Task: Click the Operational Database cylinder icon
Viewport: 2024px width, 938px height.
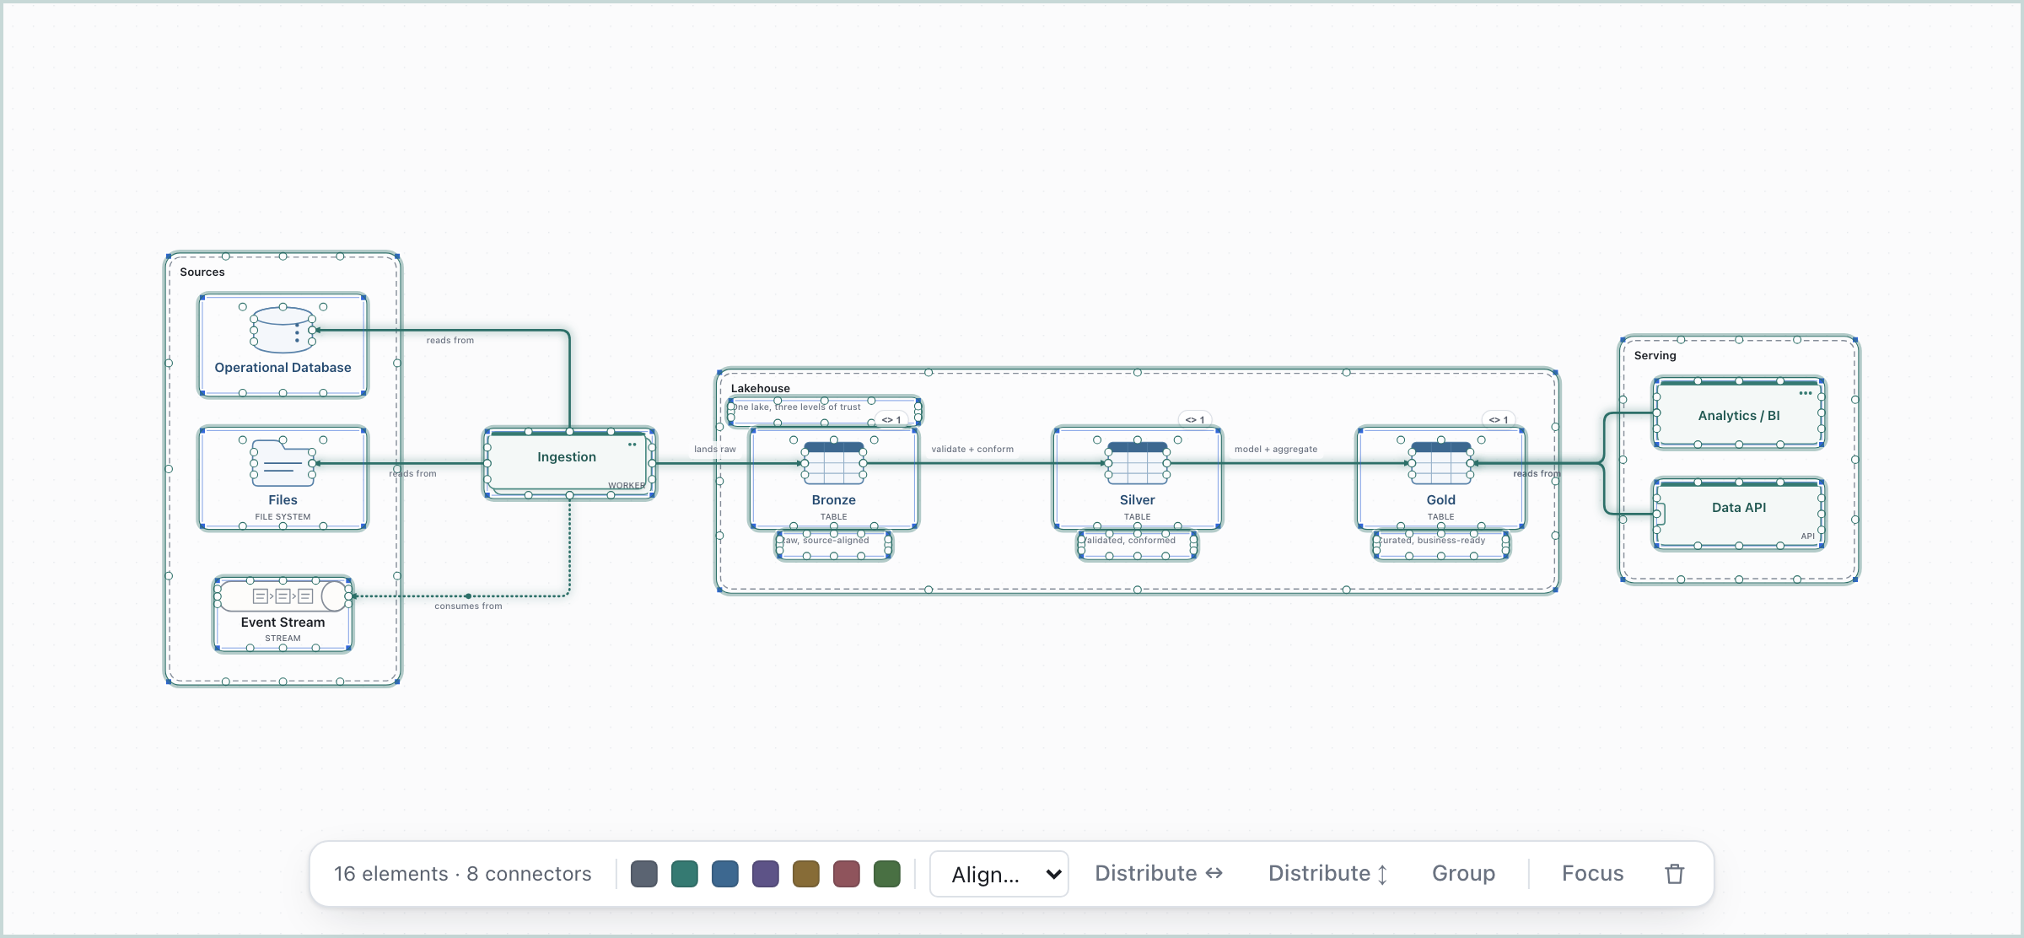Action: 283,330
